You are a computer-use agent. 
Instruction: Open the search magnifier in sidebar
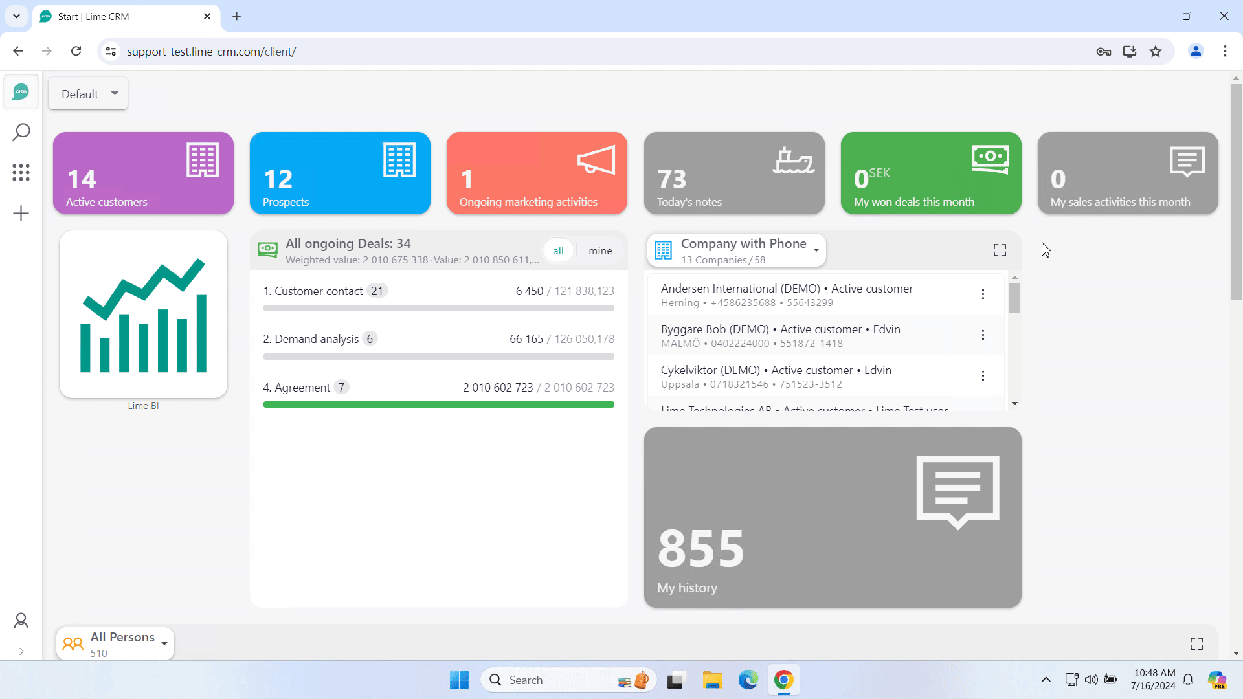pyautogui.click(x=21, y=132)
